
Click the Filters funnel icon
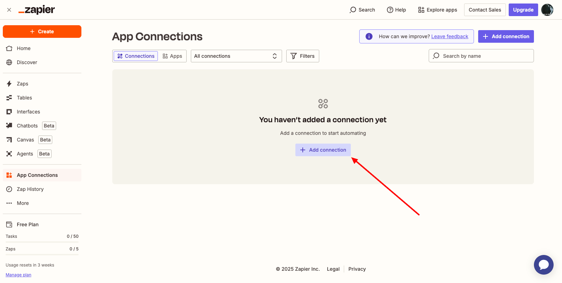[294, 56]
